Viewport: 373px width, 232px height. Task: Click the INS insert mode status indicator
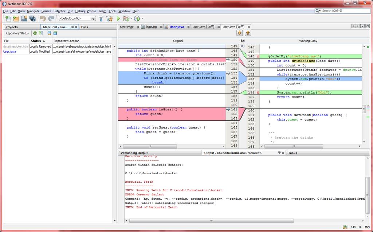(x=367, y=227)
